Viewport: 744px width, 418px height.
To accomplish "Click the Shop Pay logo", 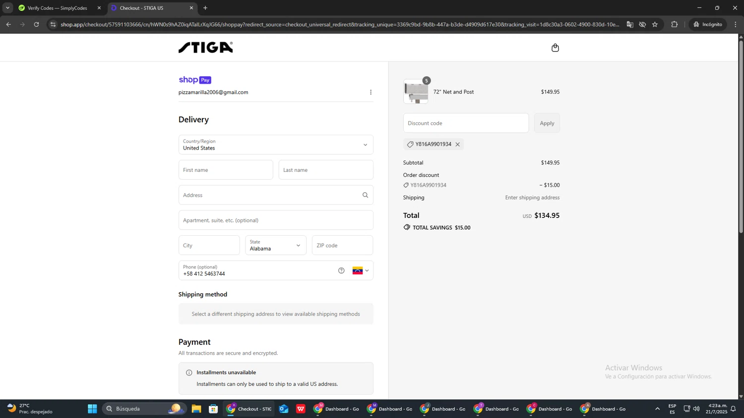I will [x=195, y=80].
